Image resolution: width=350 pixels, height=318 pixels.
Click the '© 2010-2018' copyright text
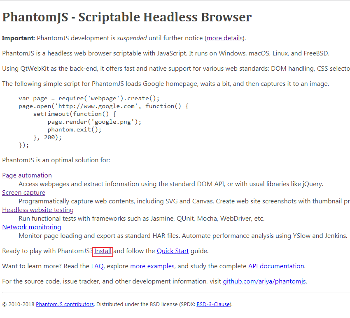pyautogui.click(x=18, y=304)
